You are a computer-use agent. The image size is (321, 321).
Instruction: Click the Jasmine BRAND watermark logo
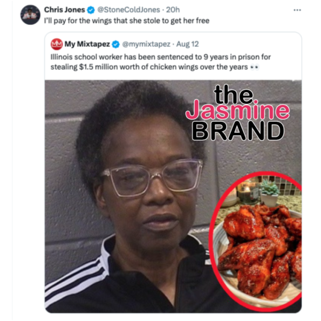(237, 113)
